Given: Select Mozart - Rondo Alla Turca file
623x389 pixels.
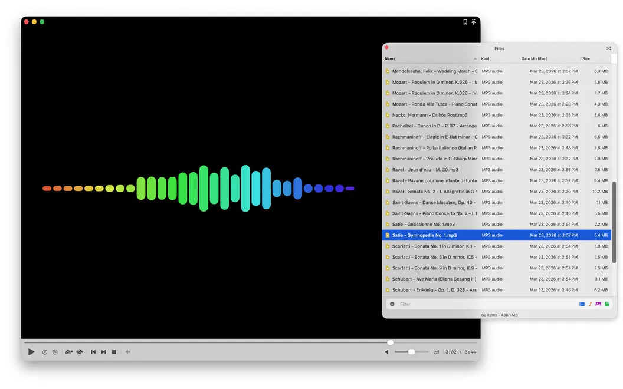Looking at the screenshot, I should (x=497, y=104).
